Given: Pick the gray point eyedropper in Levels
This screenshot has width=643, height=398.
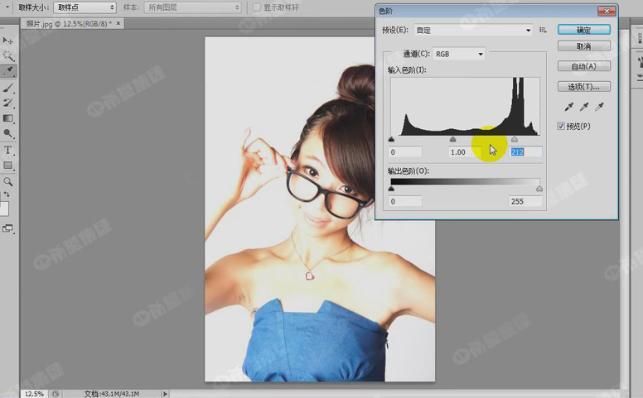Looking at the screenshot, I should [584, 107].
